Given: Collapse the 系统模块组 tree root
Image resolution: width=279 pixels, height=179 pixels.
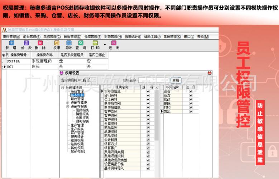Looking at the screenshot, I should (x=62, y=88).
